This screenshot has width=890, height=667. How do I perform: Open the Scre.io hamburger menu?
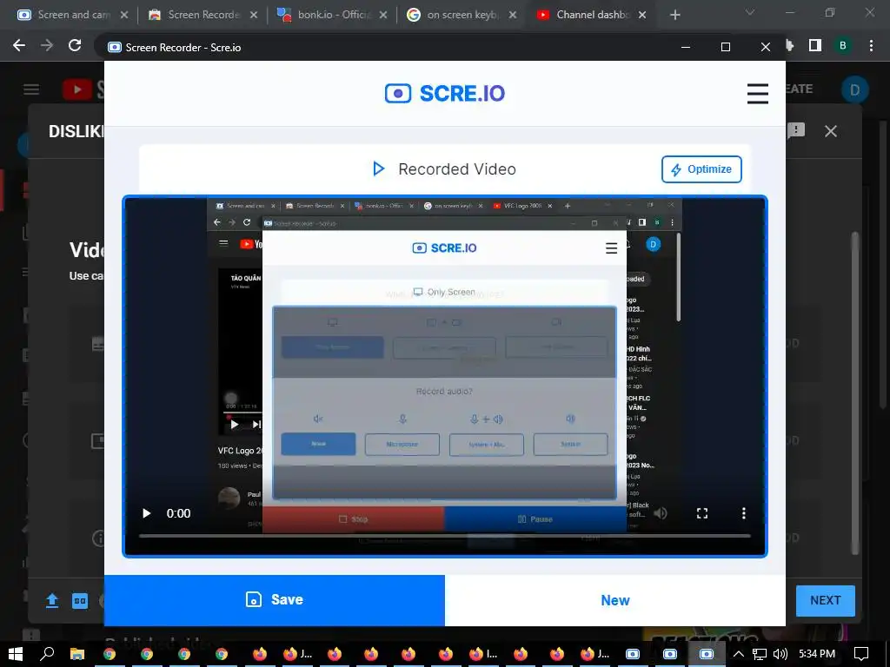pyautogui.click(x=757, y=94)
